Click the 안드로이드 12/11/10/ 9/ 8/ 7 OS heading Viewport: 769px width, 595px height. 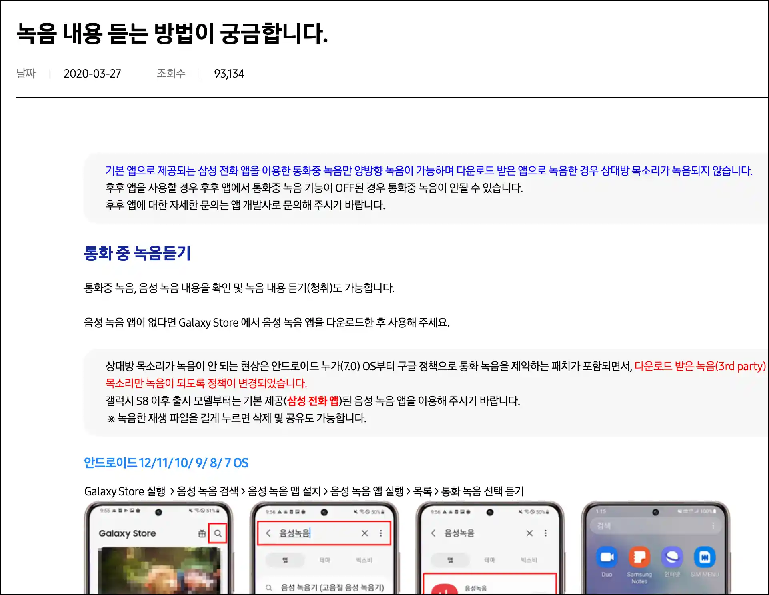point(166,463)
